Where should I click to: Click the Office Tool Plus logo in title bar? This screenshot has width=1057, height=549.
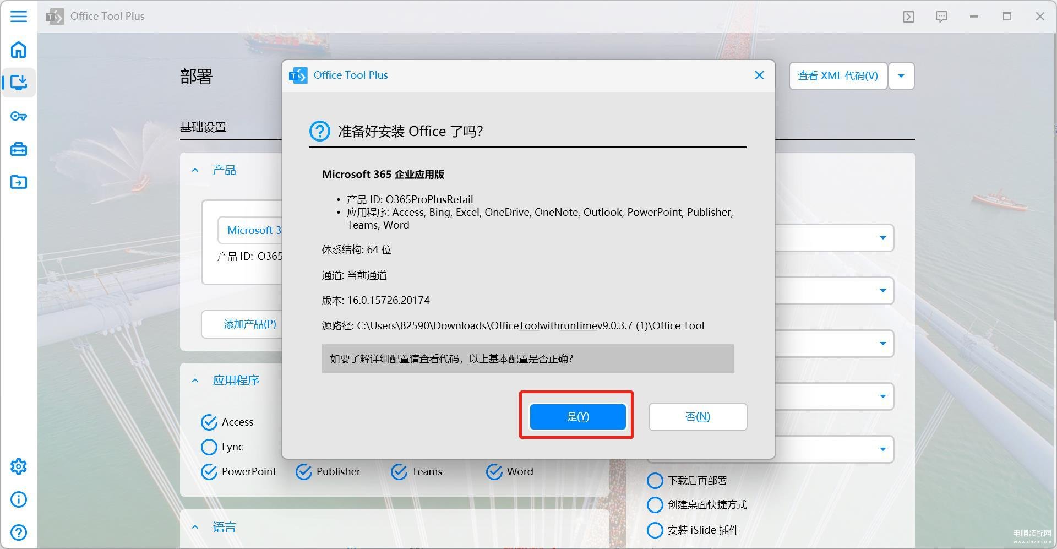tap(55, 17)
